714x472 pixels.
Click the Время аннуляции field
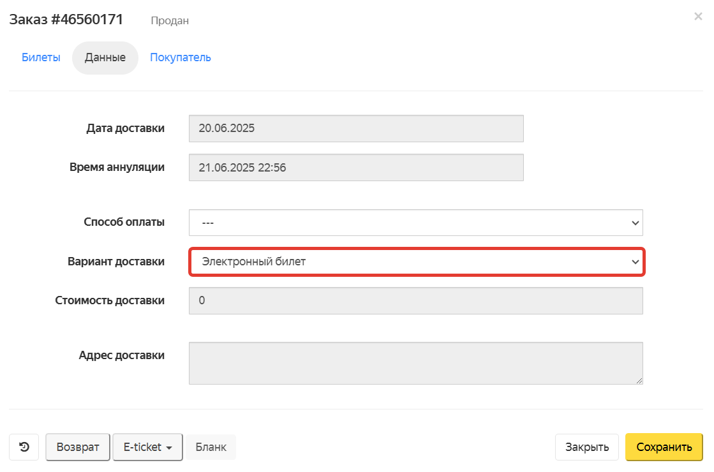tap(356, 168)
